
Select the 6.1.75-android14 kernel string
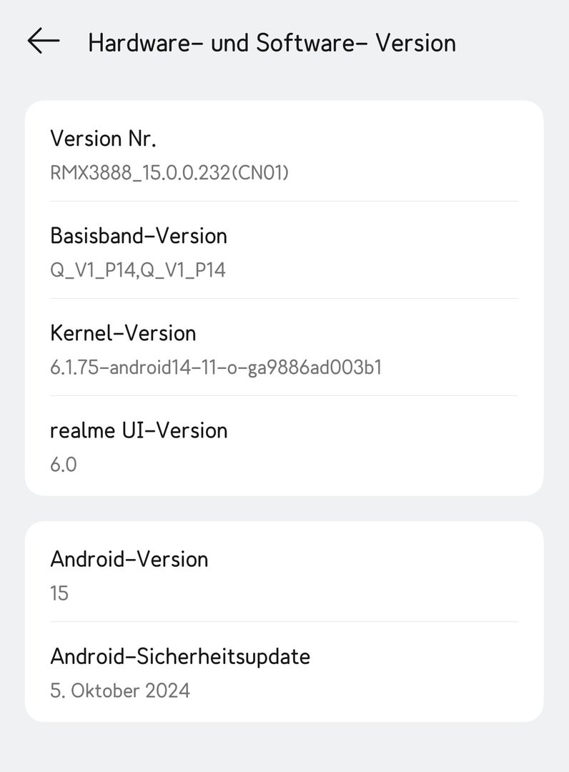click(216, 367)
